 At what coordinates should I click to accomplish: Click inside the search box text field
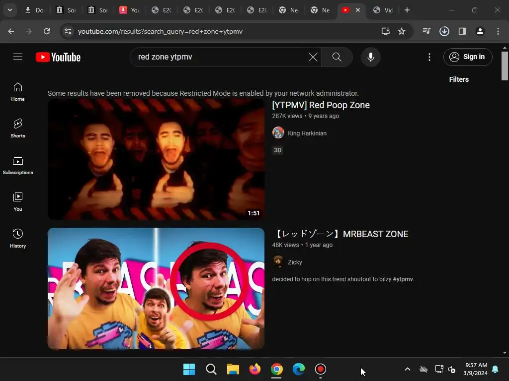pyautogui.click(x=221, y=57)
